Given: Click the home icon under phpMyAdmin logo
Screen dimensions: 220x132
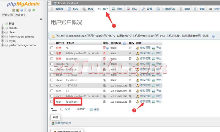Looking at the screenshot, I should point(13,10).
